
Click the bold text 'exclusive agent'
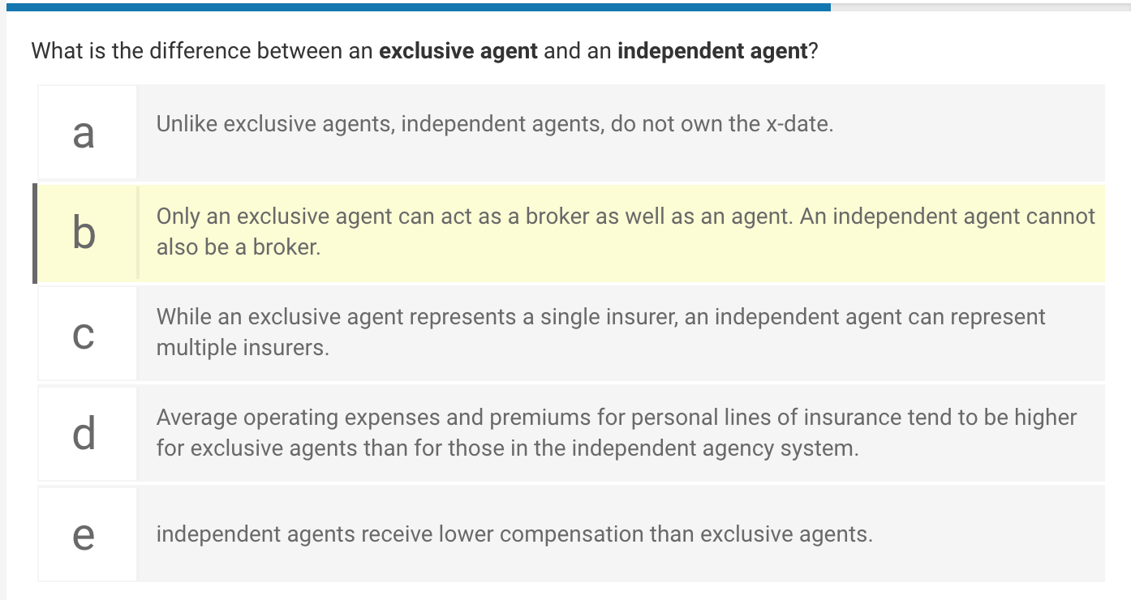pos(458,50)
